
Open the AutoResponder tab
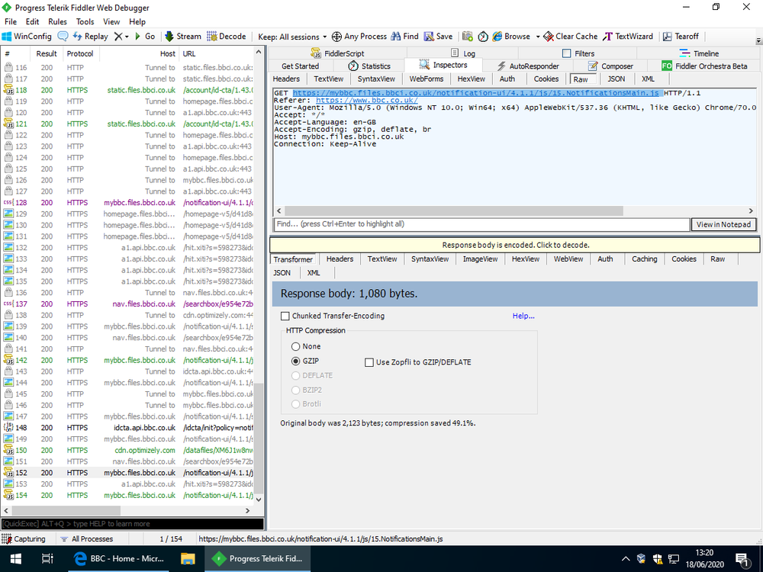coord(527,66)
